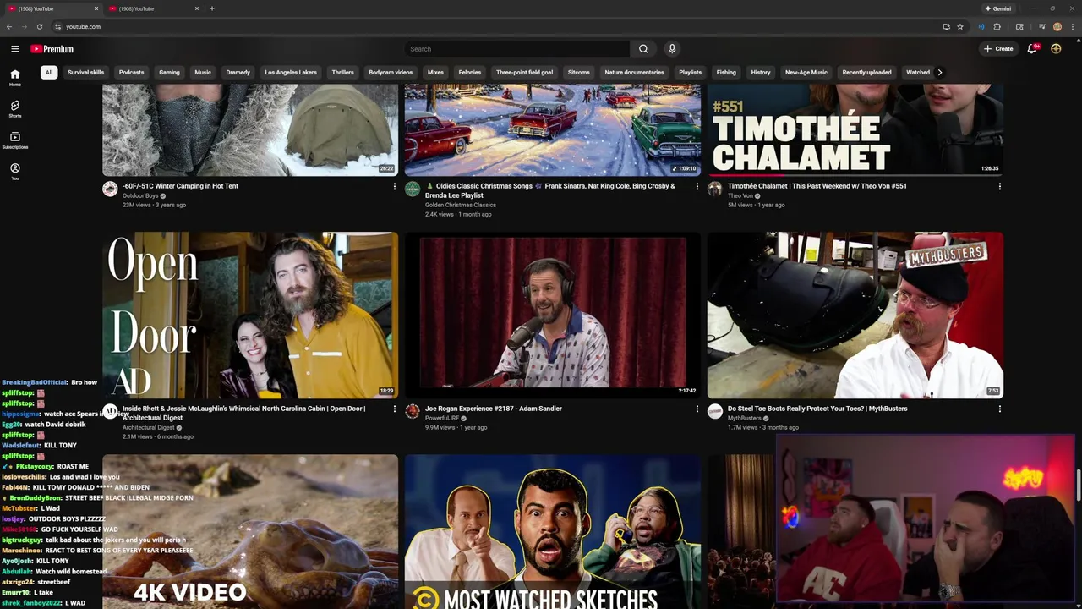
Task: Open the MythBusters channel link
Action: click(x=745, y=418)
